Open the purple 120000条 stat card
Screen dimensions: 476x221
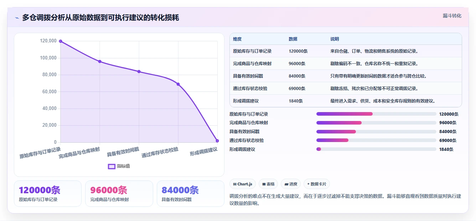(48, 194)
